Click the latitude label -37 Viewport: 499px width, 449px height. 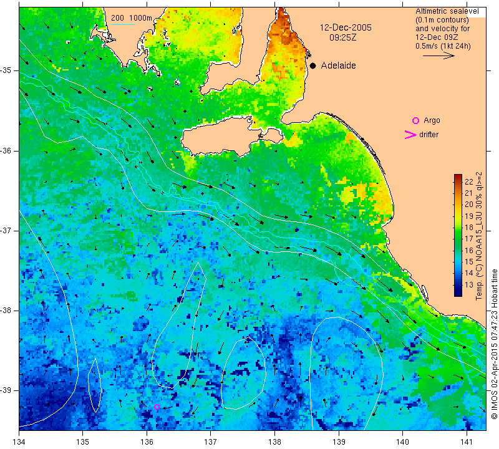point(6,230)
